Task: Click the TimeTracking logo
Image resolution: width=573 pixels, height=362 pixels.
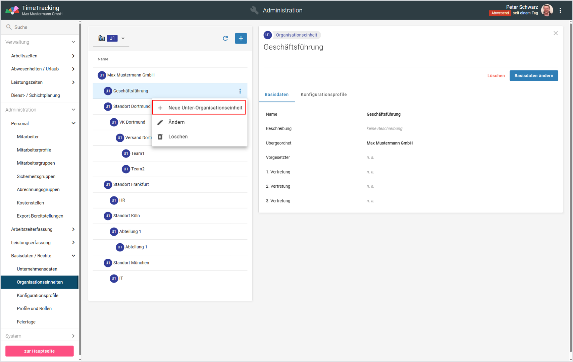Action: pyautogui.click(x=12, y=10)
